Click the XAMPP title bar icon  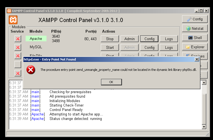9,11
